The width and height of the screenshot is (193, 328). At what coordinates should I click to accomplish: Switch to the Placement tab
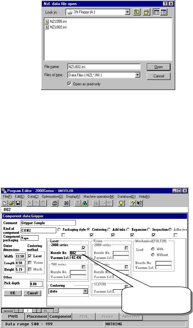coord(37,317)
